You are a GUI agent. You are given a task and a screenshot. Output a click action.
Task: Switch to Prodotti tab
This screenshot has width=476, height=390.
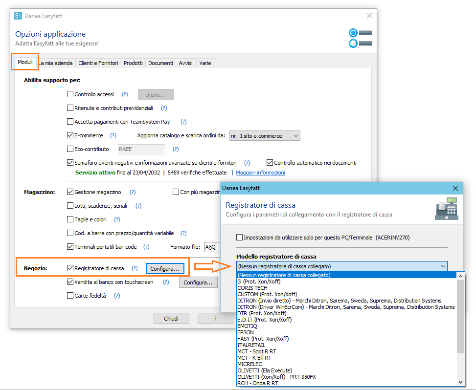pyautogui.click(x=133, y=63)
